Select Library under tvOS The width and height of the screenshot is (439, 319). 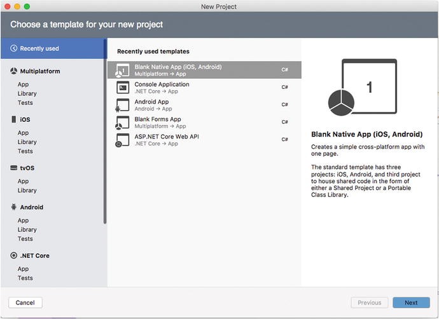click(27, 190)
